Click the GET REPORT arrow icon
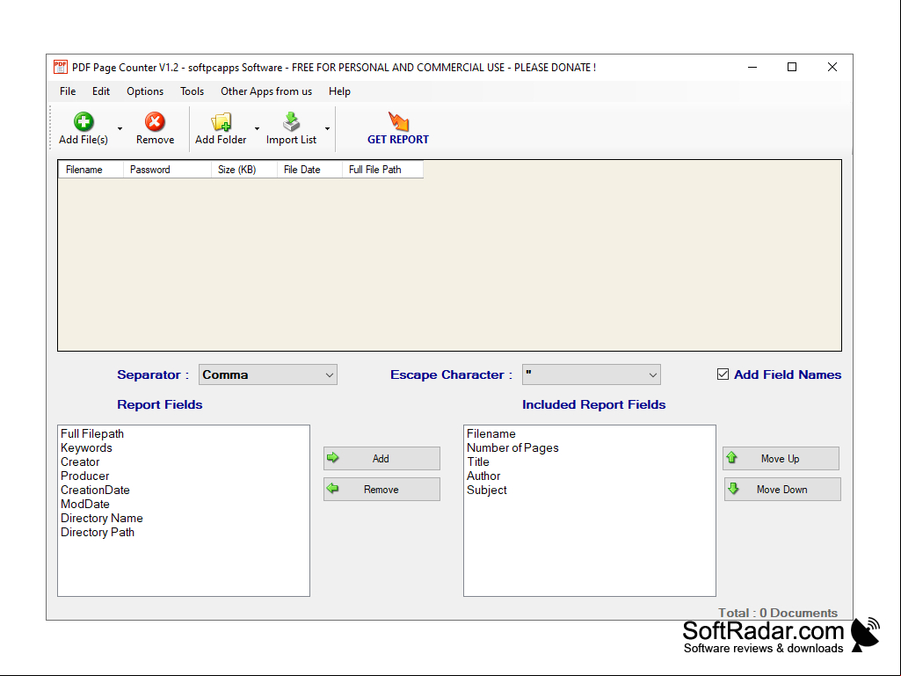This screenshot has height=676, width=901. (398, 121)
